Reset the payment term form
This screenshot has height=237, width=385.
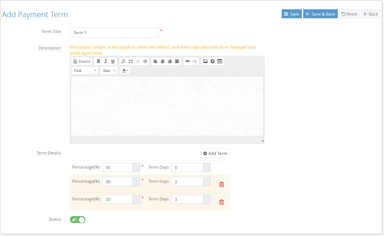[x=349, y=14]
